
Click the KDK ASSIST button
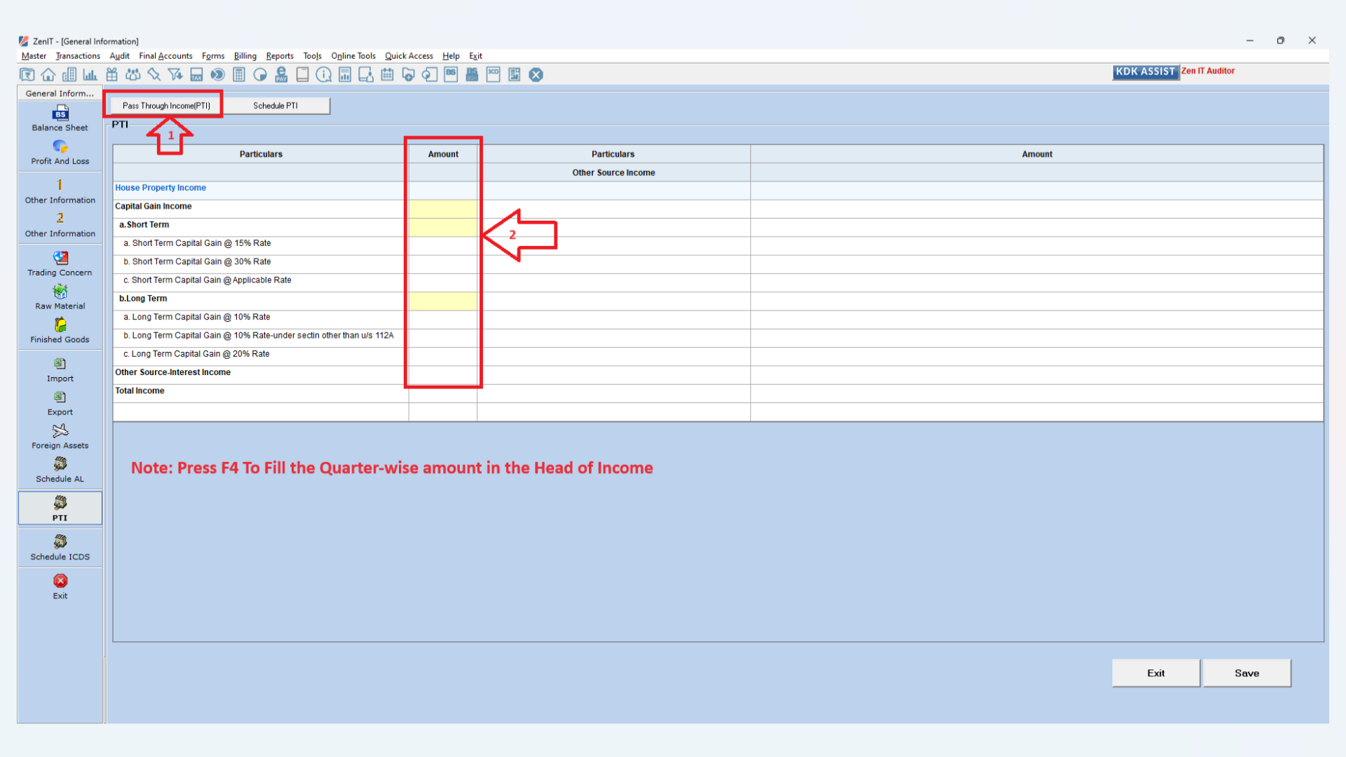(1146, 71)
